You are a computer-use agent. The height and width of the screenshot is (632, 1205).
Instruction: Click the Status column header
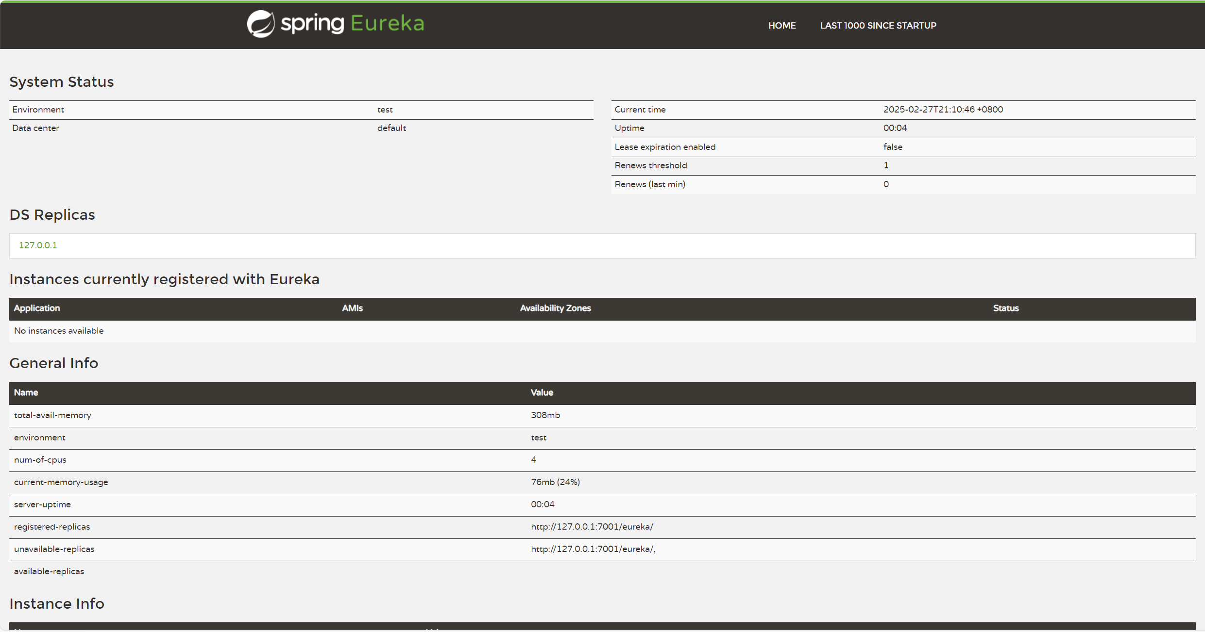[x=1005, y=308]
